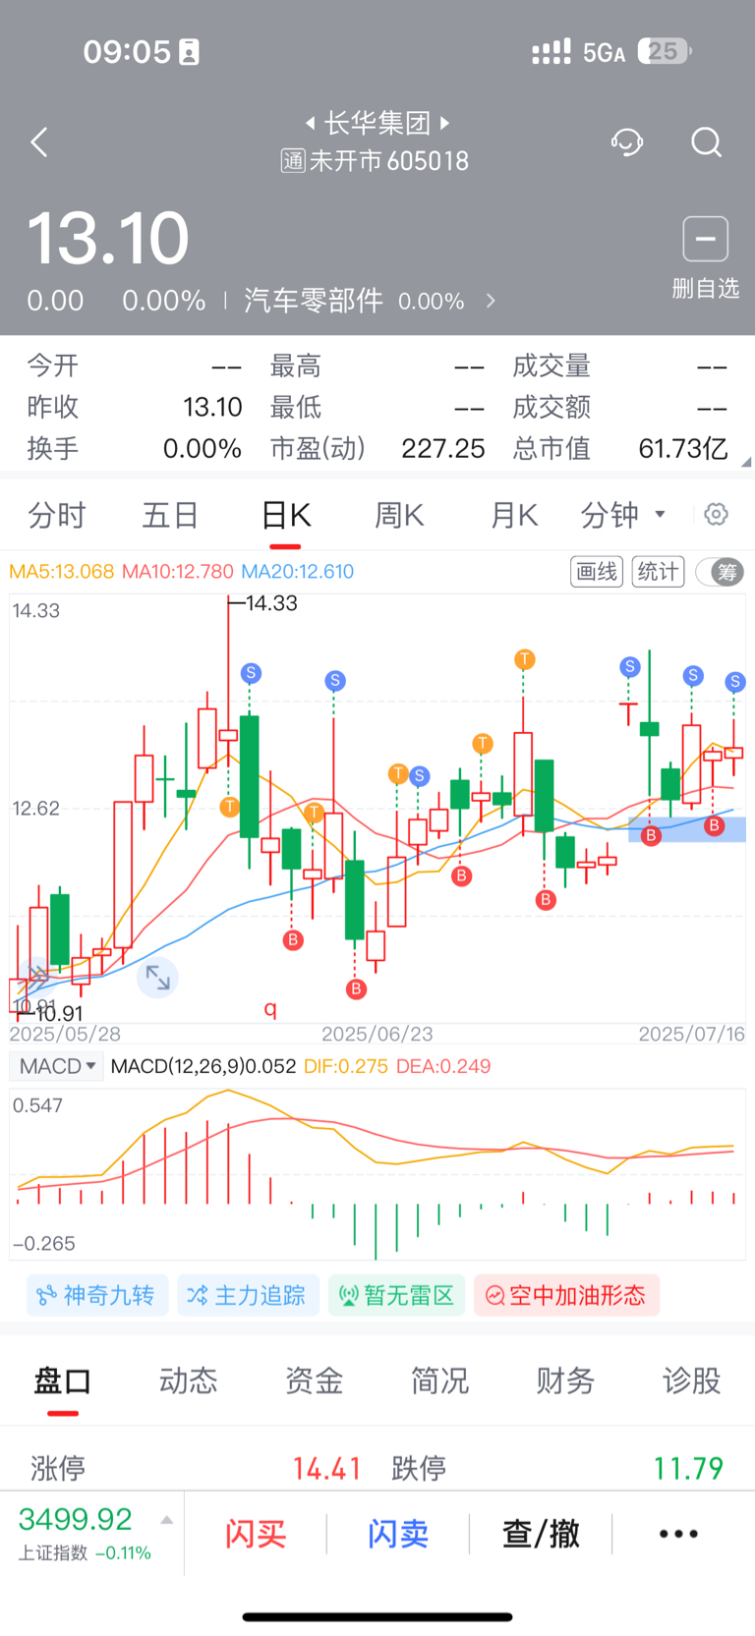Open the 查/撤 orders button
Screen dimensions: 755x1636
pyautogui.click(x=541, y=1534)
